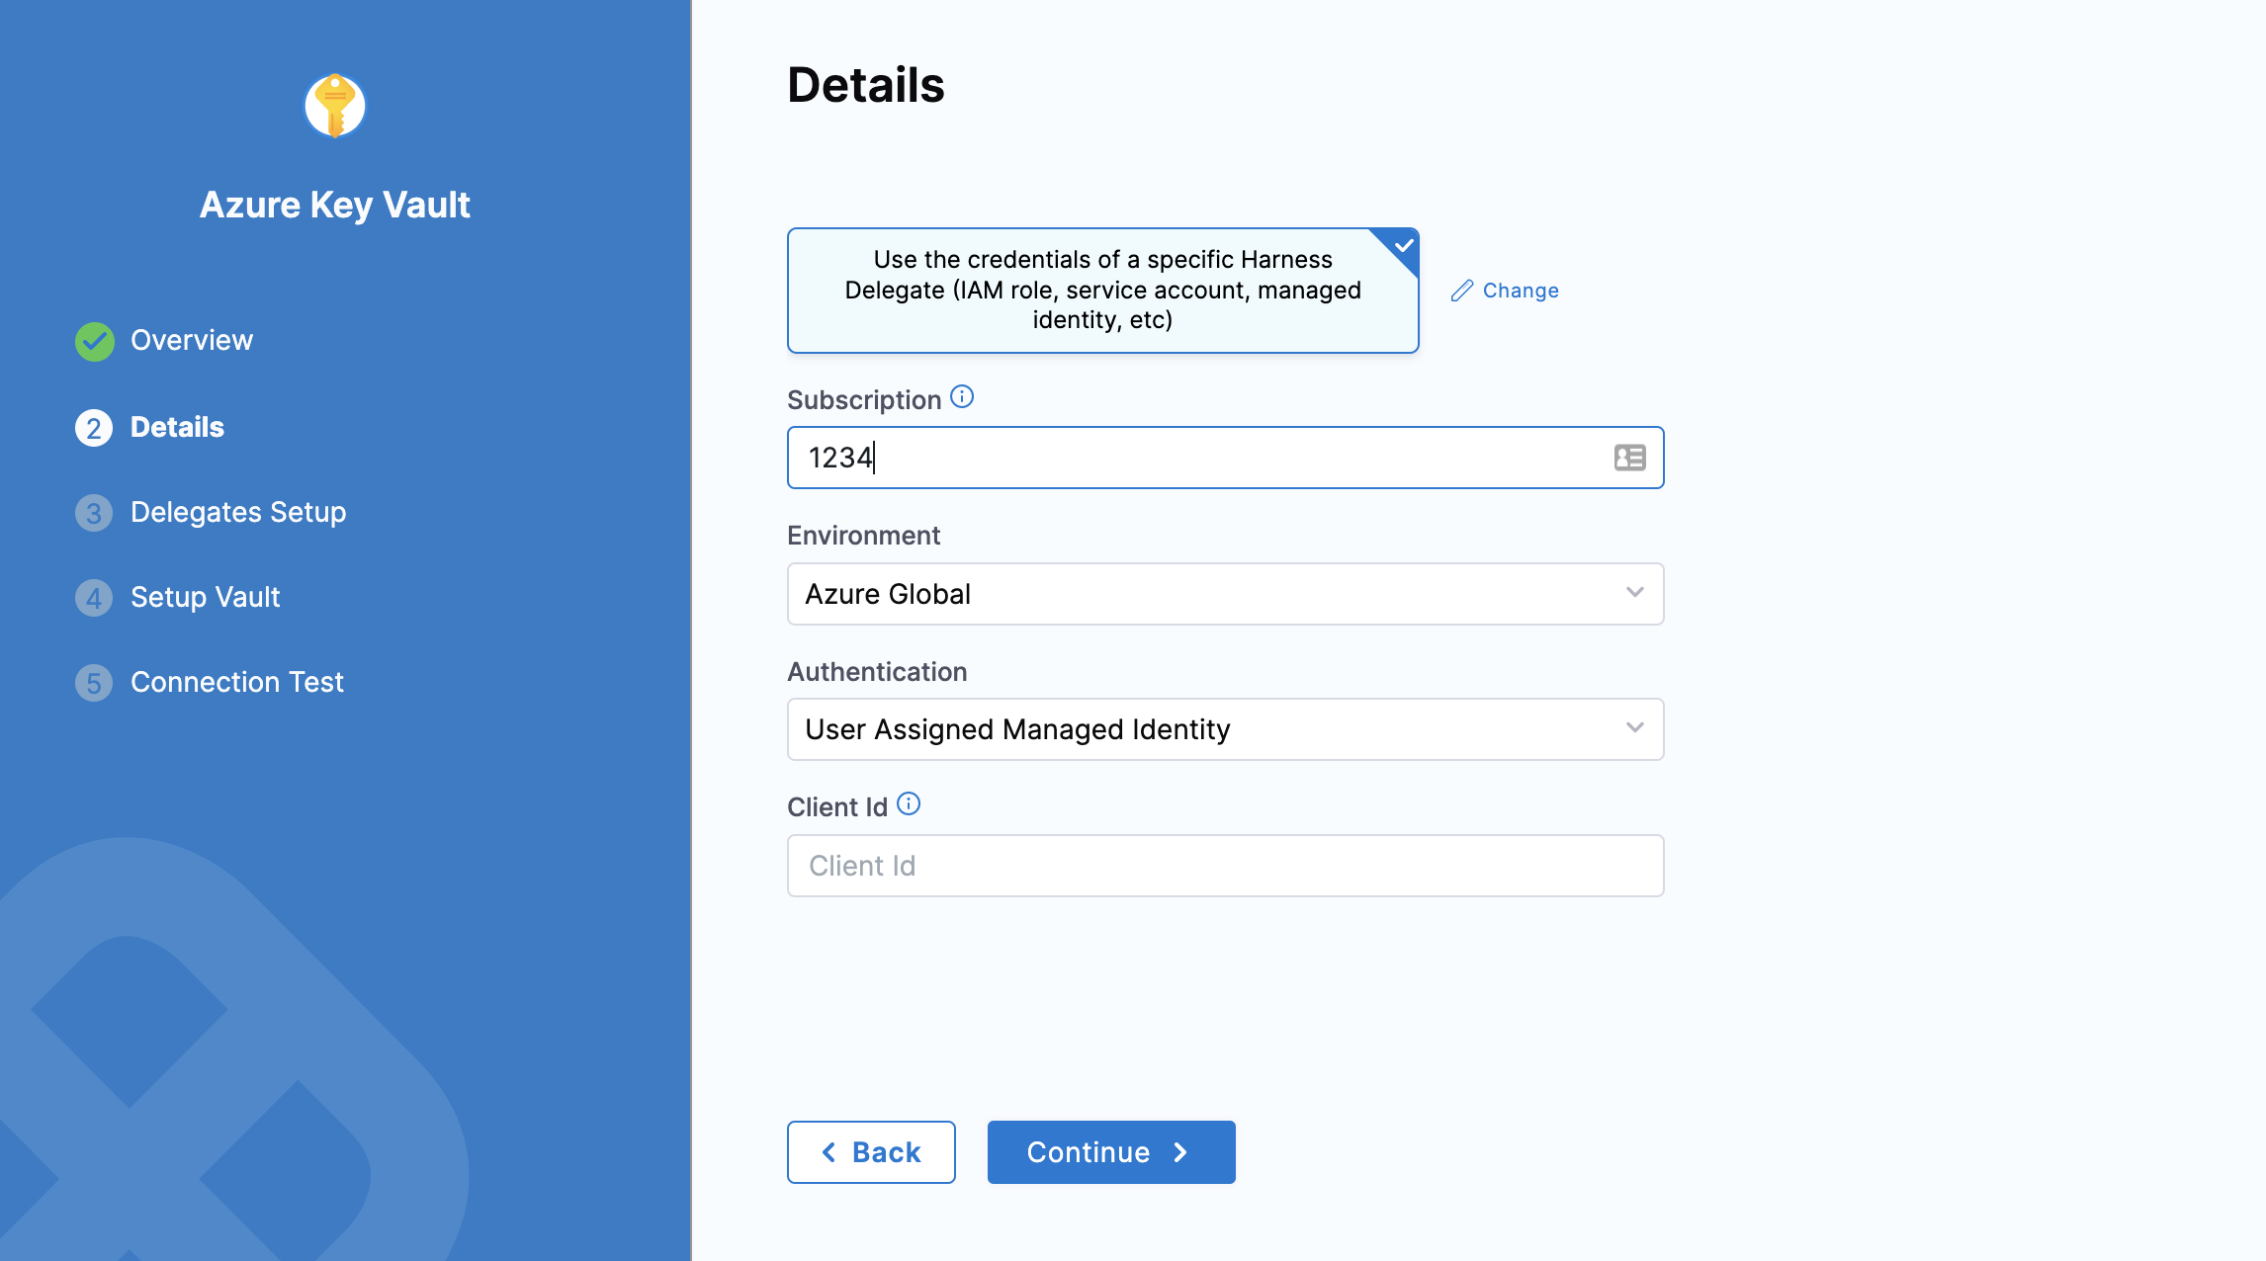This screenshot has height=1261, width=2266.
Task: Go to the Delegates Setup step
Action: [x=238, y=512]
